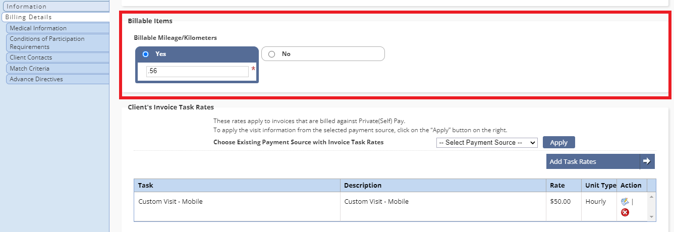This screenshot has height=232, width=674.
Task: Open the Select Payment Source dropdown
Action: (487, 143)
